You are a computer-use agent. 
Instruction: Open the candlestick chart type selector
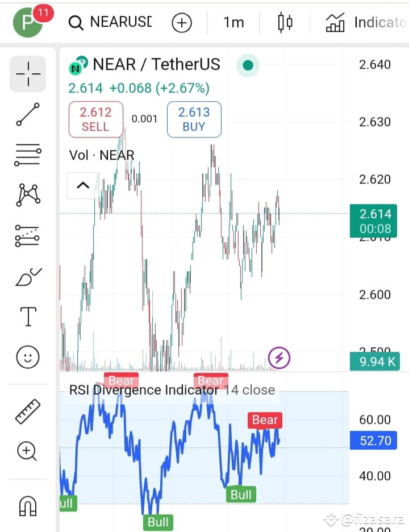click(285, 22)
